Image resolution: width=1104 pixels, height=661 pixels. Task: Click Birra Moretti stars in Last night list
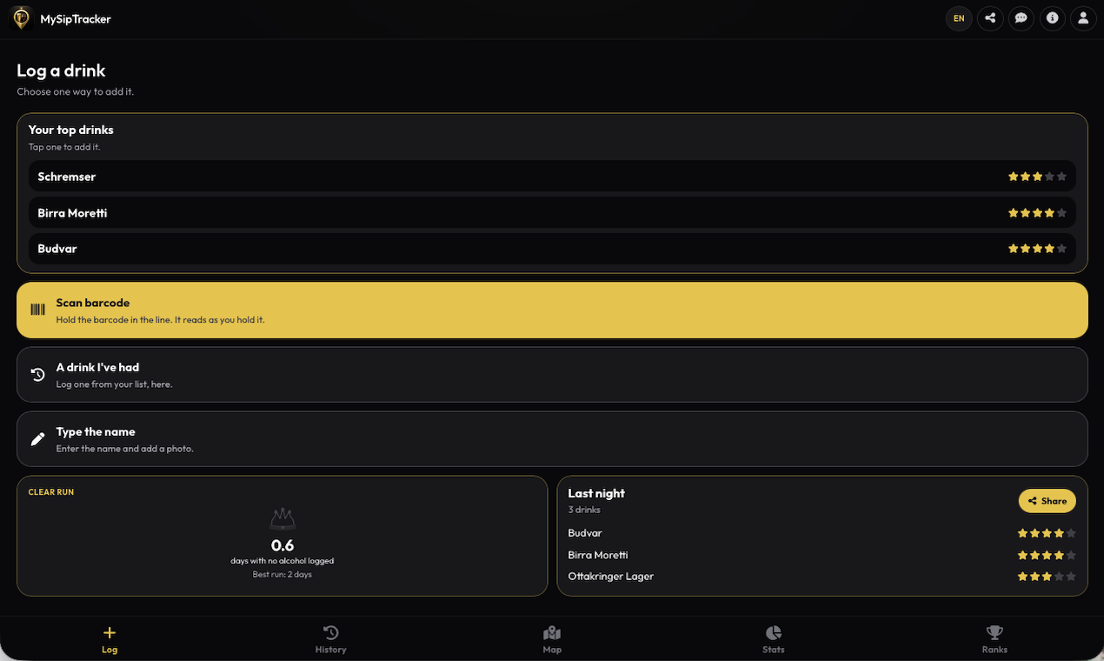(1047, 555)
